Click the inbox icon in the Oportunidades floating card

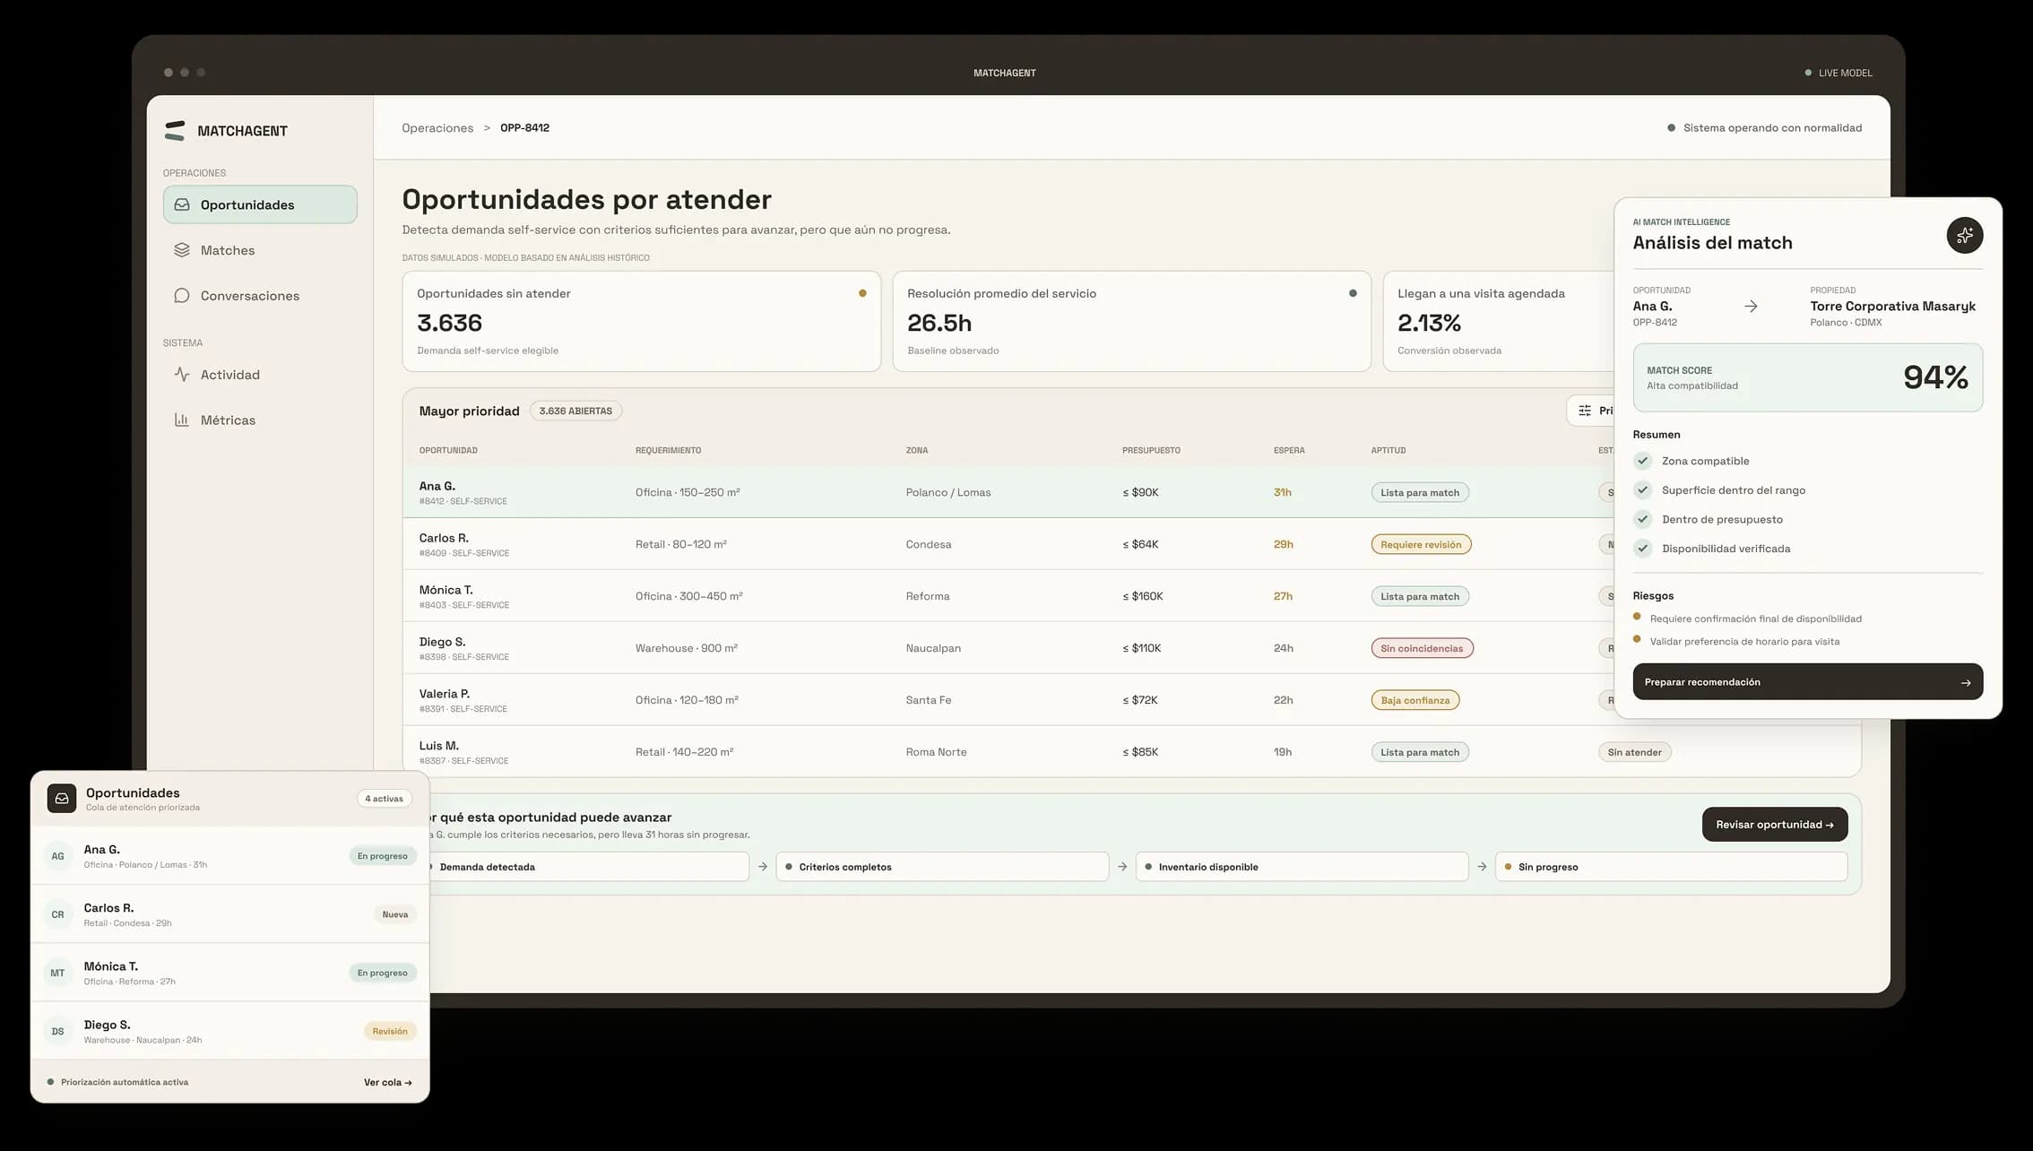click(x=62, y=798)
